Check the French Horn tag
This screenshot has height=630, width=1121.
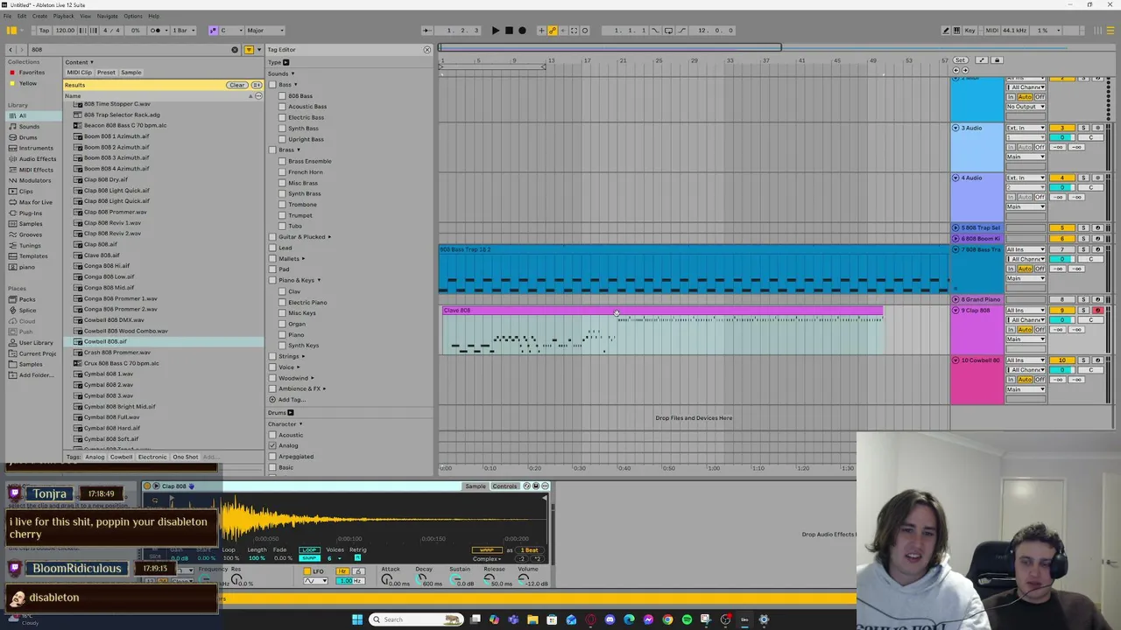[x=282, y=172]
